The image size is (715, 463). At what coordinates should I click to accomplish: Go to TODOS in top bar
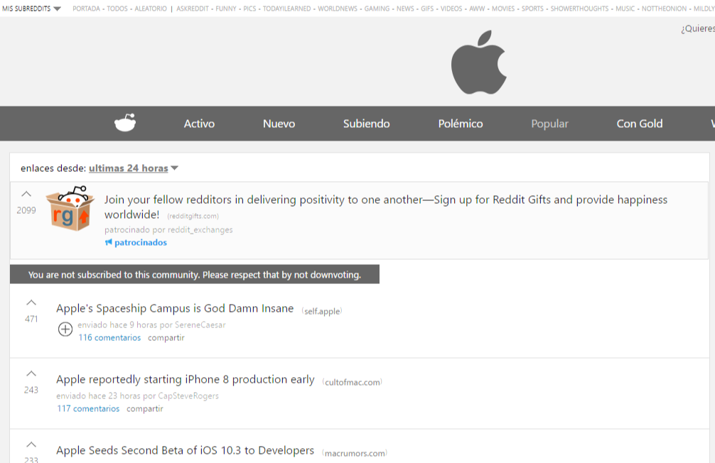tap(117, 9)
